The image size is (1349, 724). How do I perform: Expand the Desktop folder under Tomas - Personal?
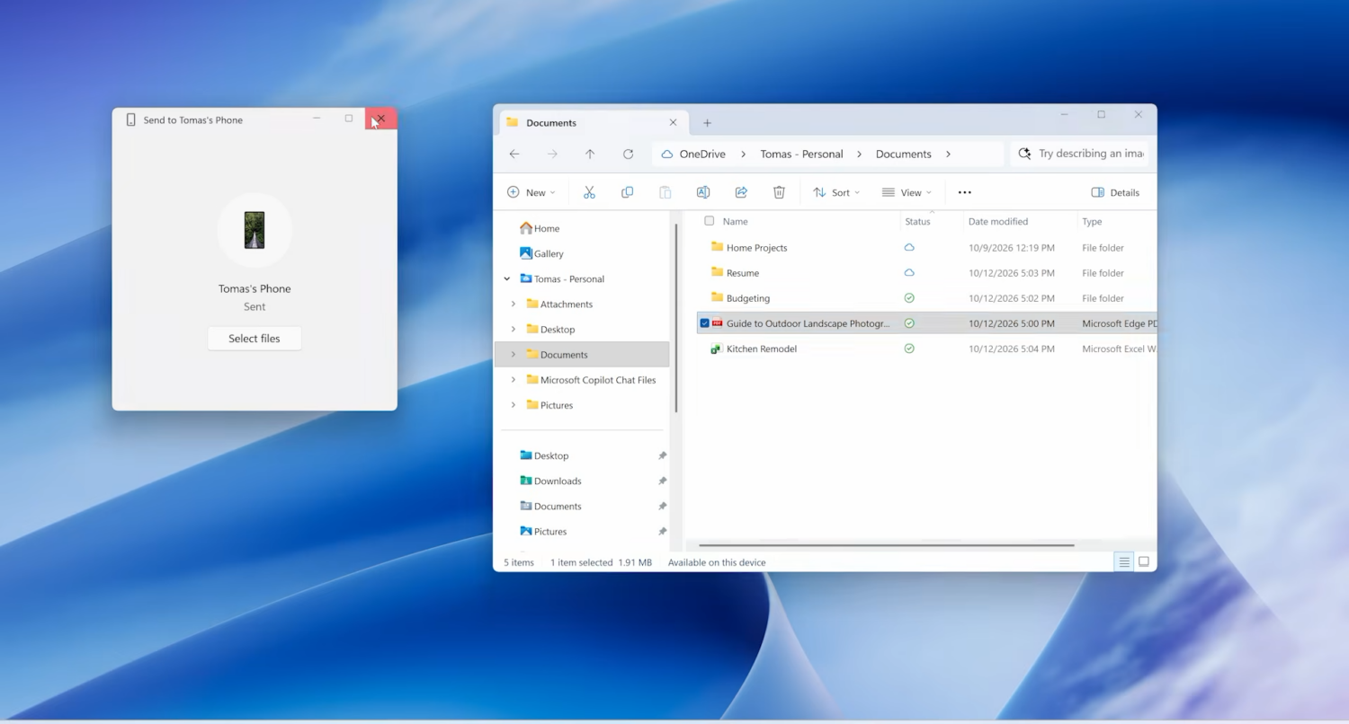point(514,329)
